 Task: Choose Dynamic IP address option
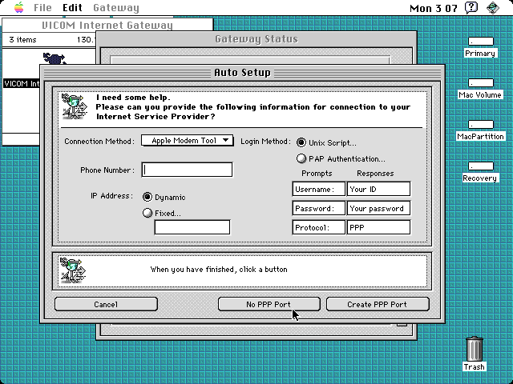point(147,197)
